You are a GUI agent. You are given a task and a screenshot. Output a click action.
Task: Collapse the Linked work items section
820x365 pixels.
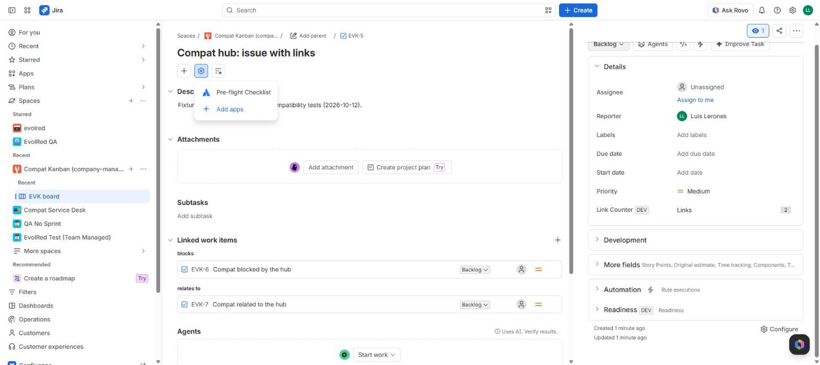(x=170, y=240)
